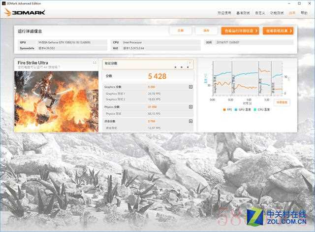The height and width of the screenshot is (232, 315).
Task: Click the orange online results button
Action: click(x=278, y=31)
